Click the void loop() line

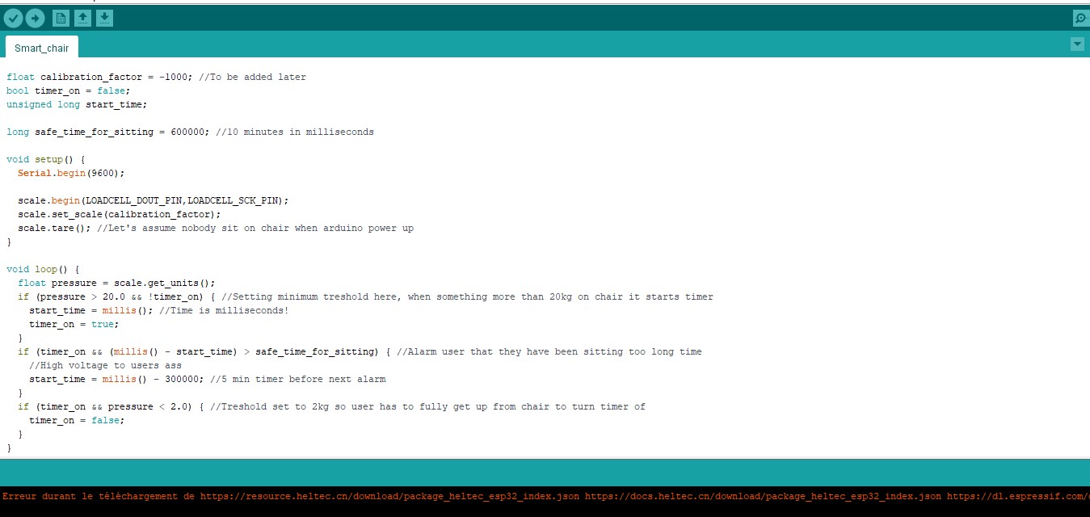(x=43, y=270)
